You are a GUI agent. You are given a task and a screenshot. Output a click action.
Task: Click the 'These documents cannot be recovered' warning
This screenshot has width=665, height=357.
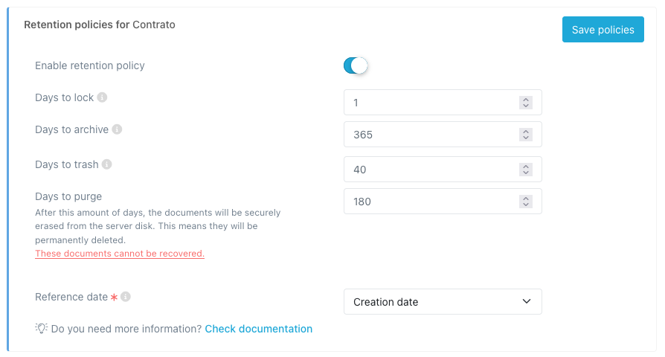pos(120,254)
